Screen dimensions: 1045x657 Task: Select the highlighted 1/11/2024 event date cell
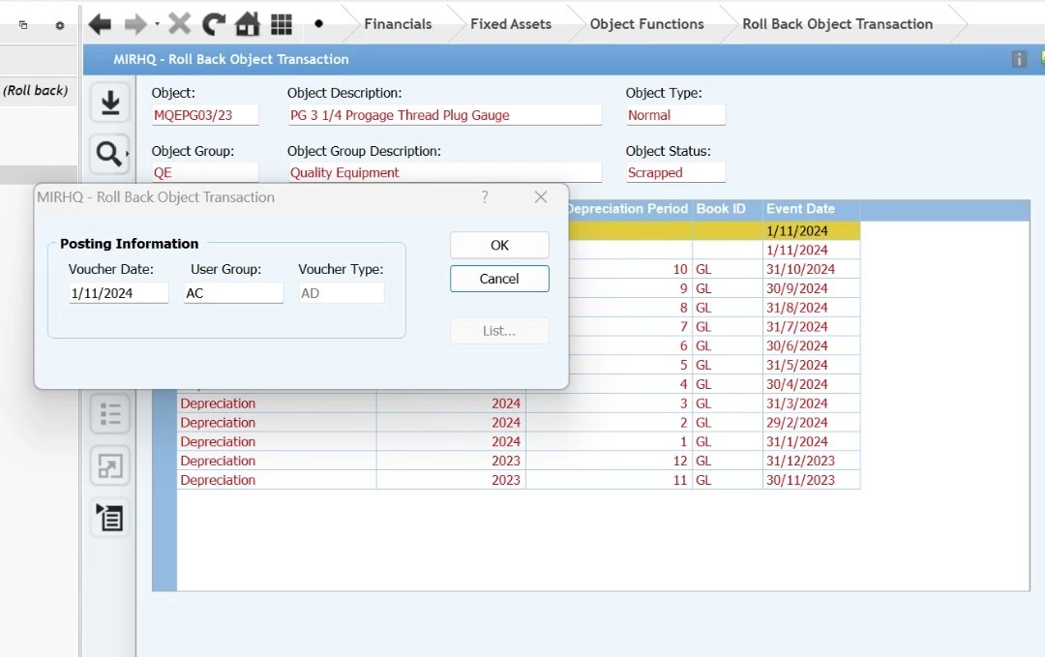pos(812,231)
